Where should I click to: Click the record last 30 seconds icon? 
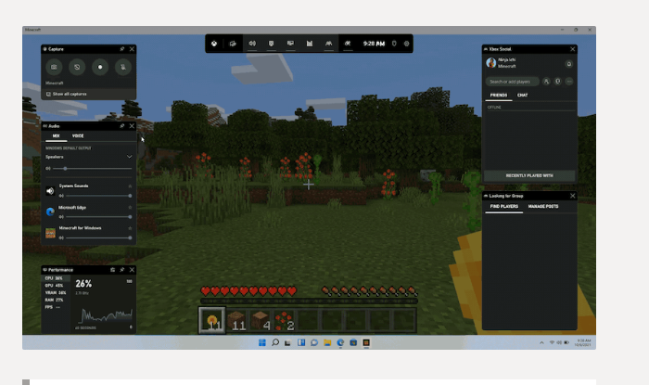[77, 68]
